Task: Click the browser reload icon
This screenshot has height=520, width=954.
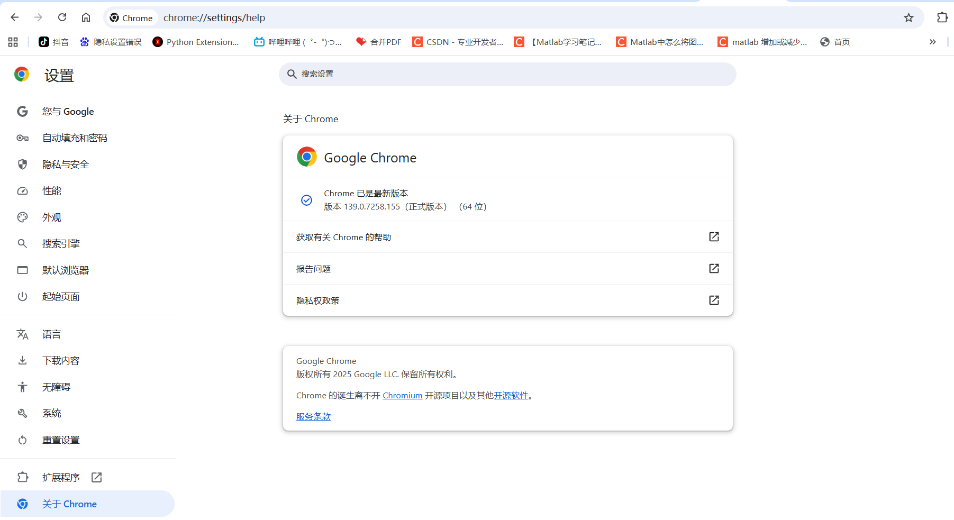Action: click(62, 17)
